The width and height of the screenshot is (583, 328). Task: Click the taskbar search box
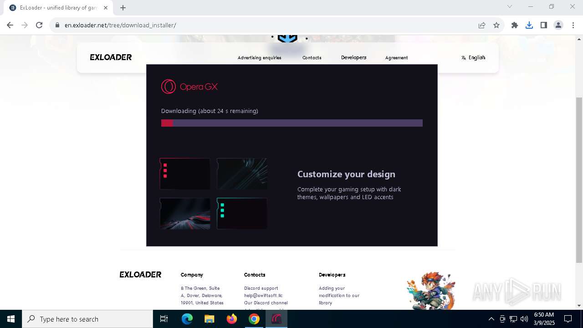pyautogui.click(x=87, y=319)
